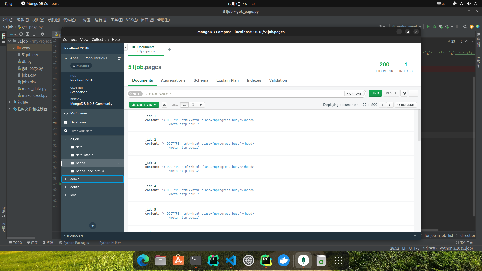The height and width of the screenshot is (271, 482).
Task: Open PyCharm project tree settings gear
Action: coord(42,34)
